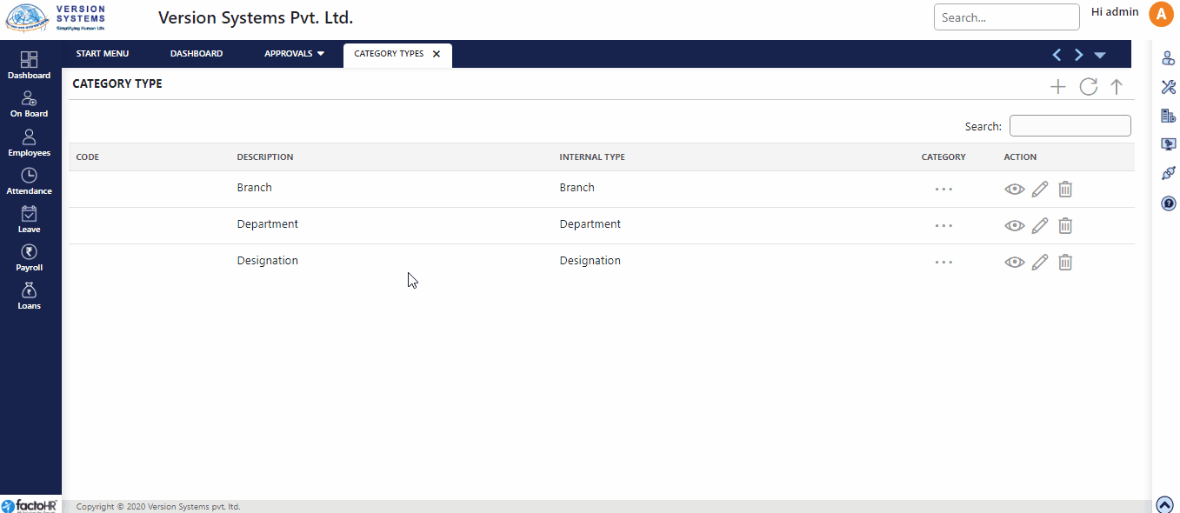Image resolution: width=1180 pixels, height=513 pixels.
Task: View Department row details via eye icon
Action: coord(1014,225)
